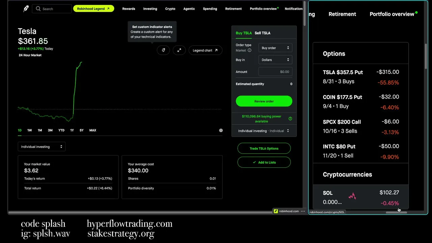Select the 1M chart range
The image size is (432, 243).
[x=40, y=130]
